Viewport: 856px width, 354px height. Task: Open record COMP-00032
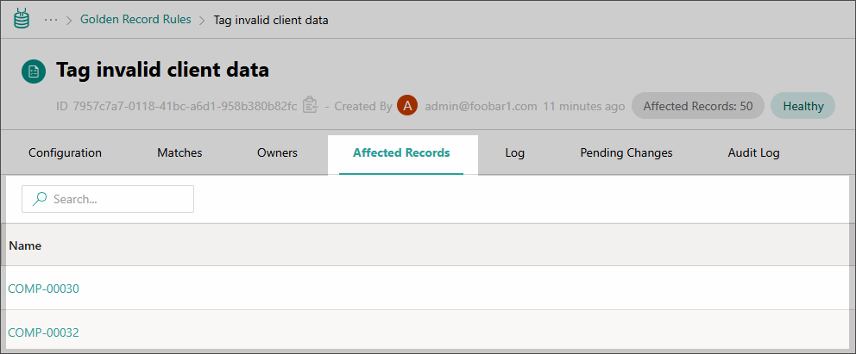(43, 332)
